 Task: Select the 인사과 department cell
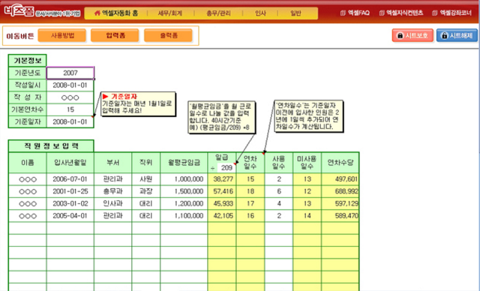[x=113, y=203]
